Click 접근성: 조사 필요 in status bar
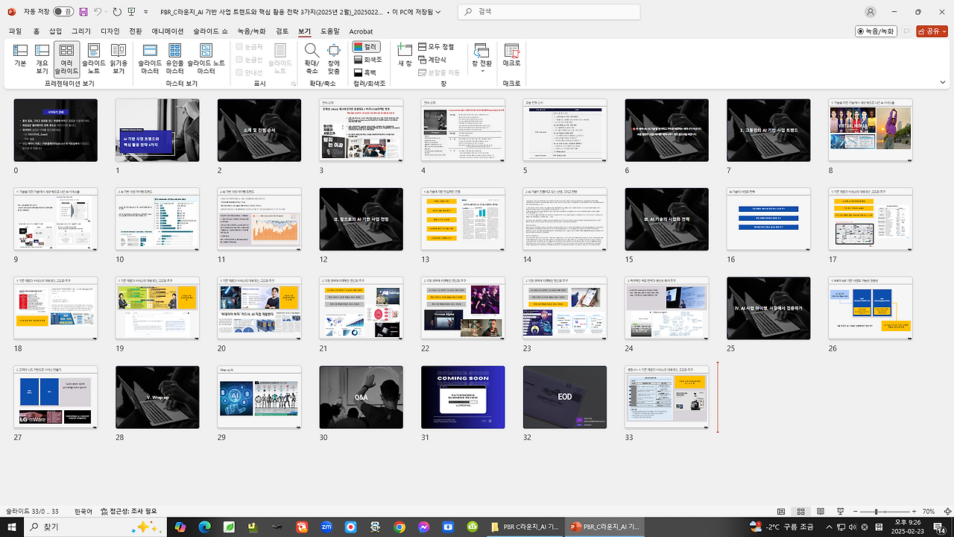This screenshot has width=954, height=537. coord(130,512)
